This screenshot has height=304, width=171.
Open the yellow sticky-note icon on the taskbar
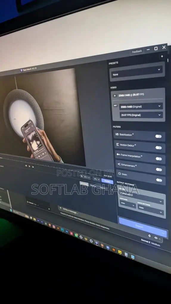coord(120,252)
